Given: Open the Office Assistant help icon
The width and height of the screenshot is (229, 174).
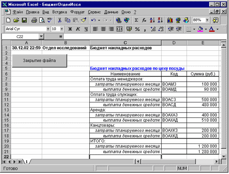Looking at the screenshot, I should (x=216, y=20).
